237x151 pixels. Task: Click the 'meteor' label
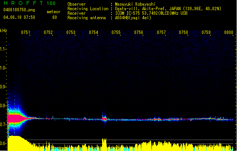click(54, 12)
